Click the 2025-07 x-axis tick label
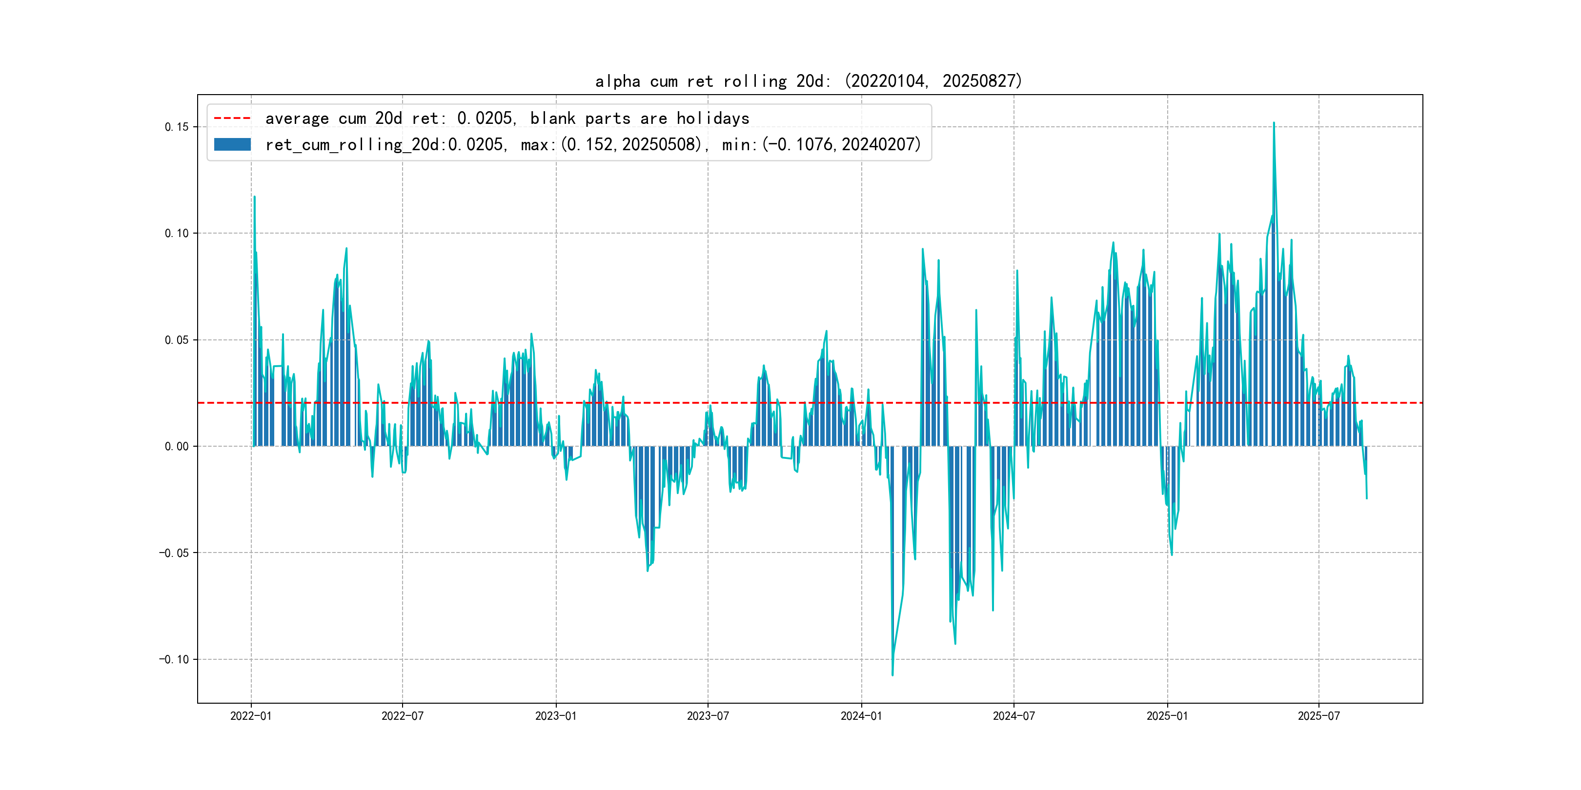The image size is (1581, 790). (x=1318, y=716)
